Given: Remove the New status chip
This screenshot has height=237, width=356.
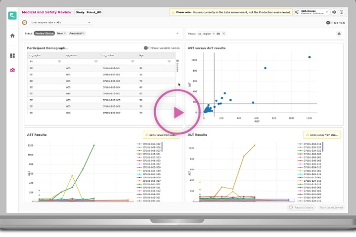Looking at the screenshot, I should [x=64, y=33].
